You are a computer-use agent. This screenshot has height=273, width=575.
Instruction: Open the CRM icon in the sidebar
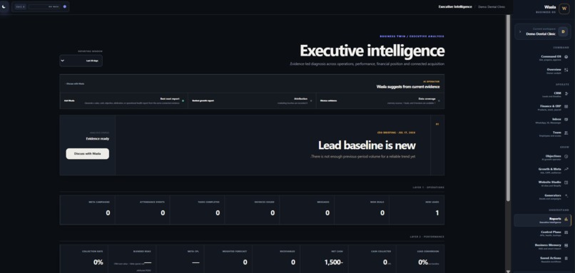click(x=566, y=93)
